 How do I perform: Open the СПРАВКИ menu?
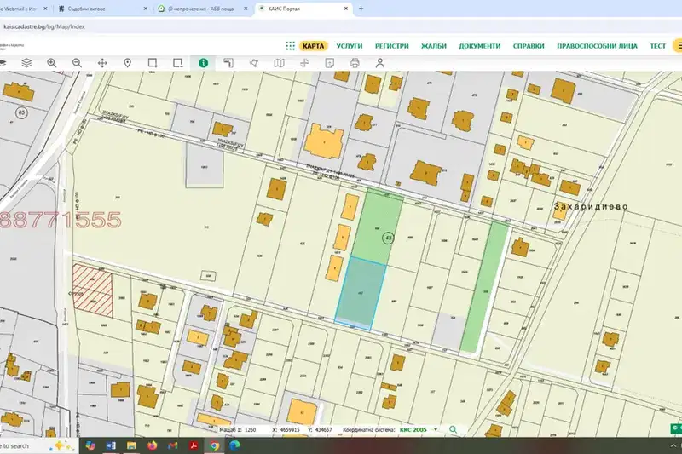click(529, 46)
